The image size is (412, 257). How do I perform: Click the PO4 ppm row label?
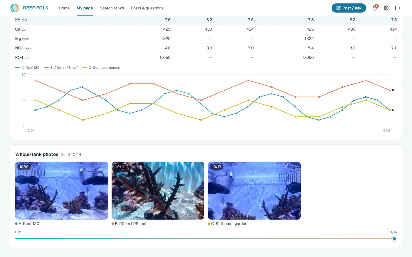click(x=23, y=57)
